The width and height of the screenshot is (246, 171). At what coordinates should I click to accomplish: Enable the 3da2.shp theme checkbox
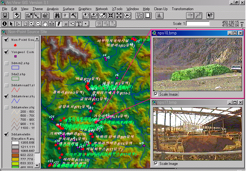(6, 74)
